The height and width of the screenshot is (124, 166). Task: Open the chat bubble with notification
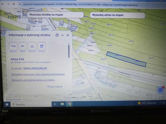[x=160, y=90]
